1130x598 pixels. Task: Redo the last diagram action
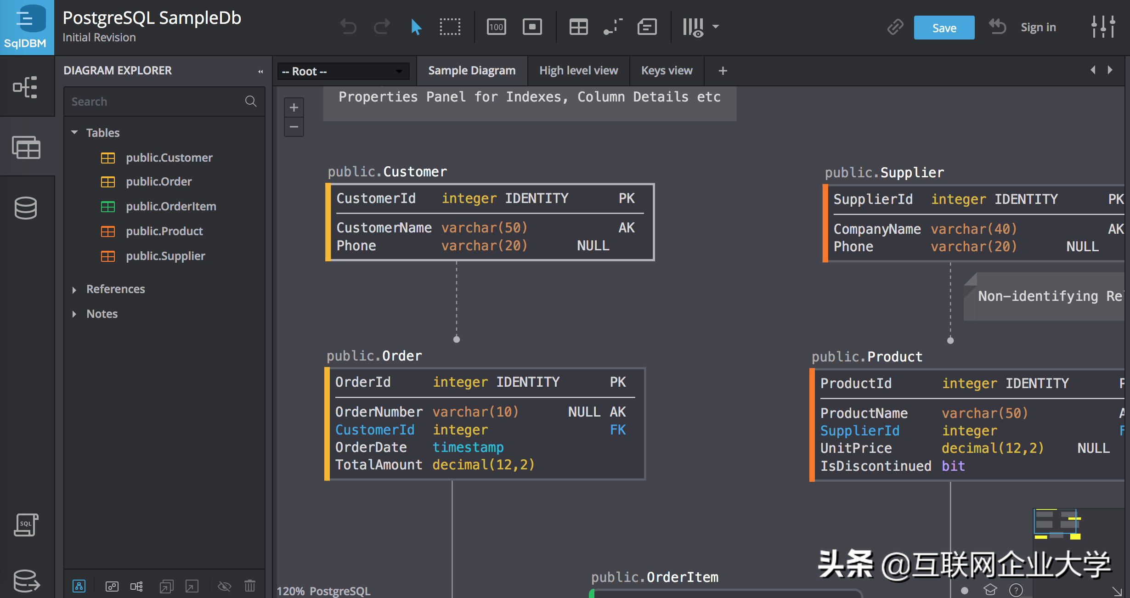click(x=382, y=27)
